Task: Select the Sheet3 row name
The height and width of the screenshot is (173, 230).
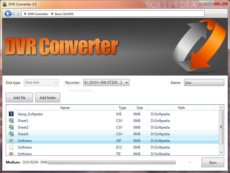Action: click(x=23, y=134)
